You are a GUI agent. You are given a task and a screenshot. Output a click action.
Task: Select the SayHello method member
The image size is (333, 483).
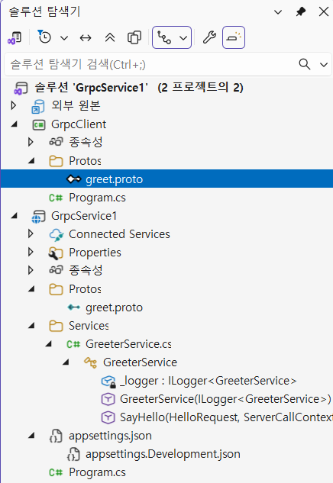[x=227, y=417]
